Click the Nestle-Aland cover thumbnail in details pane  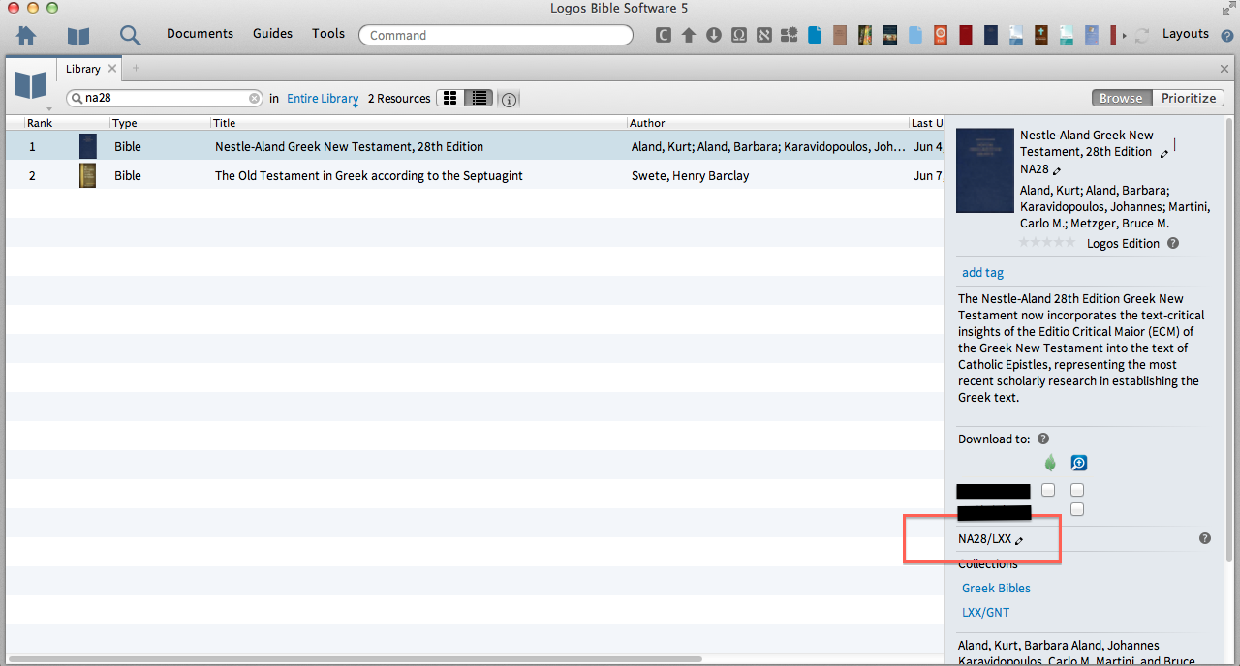(985, 170)
